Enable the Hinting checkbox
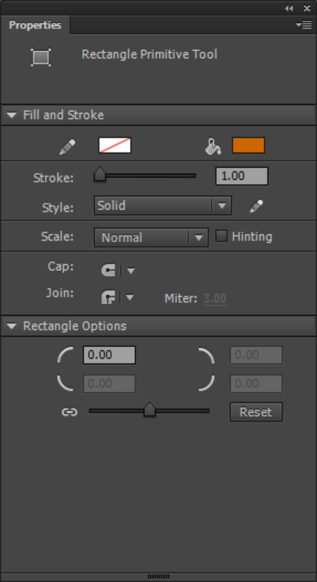This screenshot has height=582, width=317. pyautogui.click(x=221, y=236)
